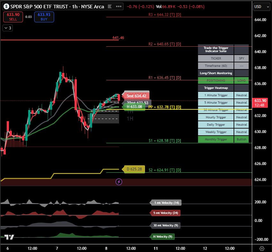Click the 633.90 SELL button
Viewport: 272px width, 252px height.
pyautogui.click(x=13, y=17)
